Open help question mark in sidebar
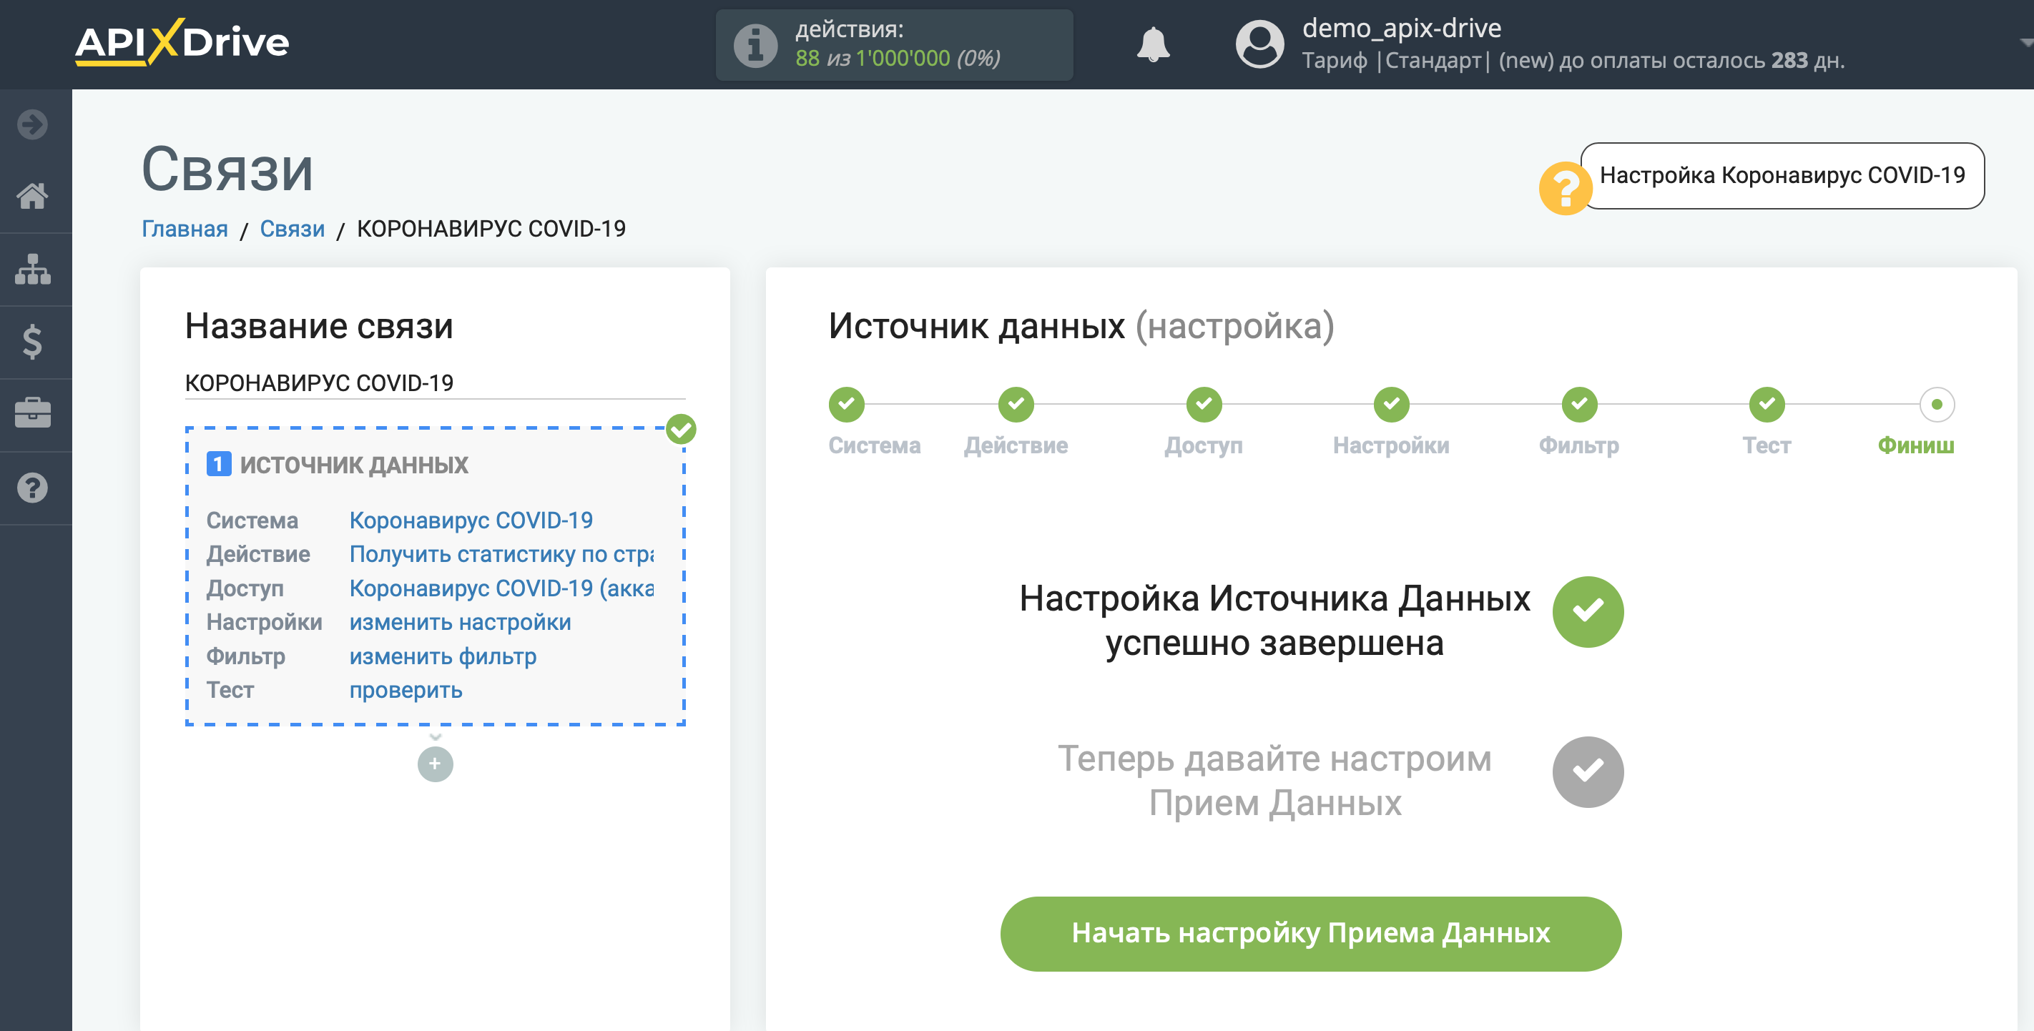2034x1031 pixels. [x=32, y=488]
